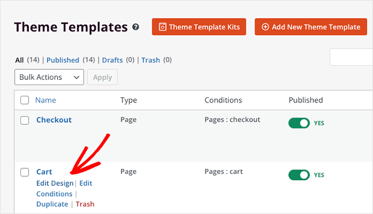The width and height of the screenshot is (373, 214).
Task: Duplicate the Cart template
Action: coord(52,204)
